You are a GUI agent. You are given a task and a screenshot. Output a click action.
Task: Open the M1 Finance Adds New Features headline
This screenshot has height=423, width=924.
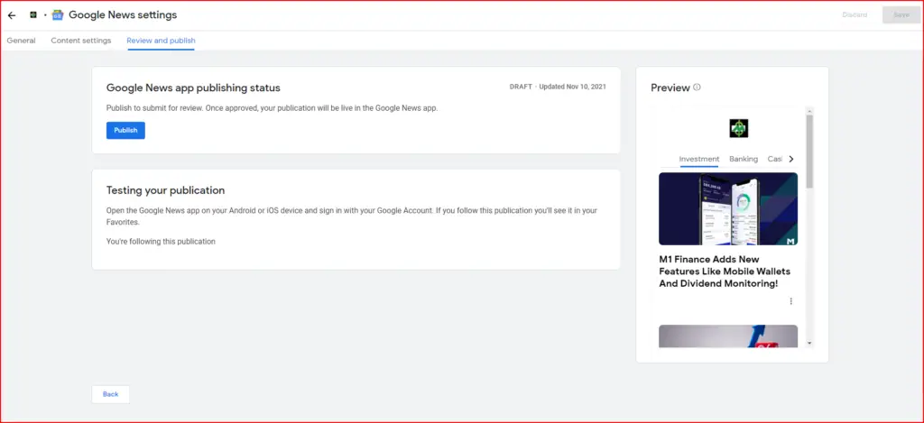(x=725, y=271)
